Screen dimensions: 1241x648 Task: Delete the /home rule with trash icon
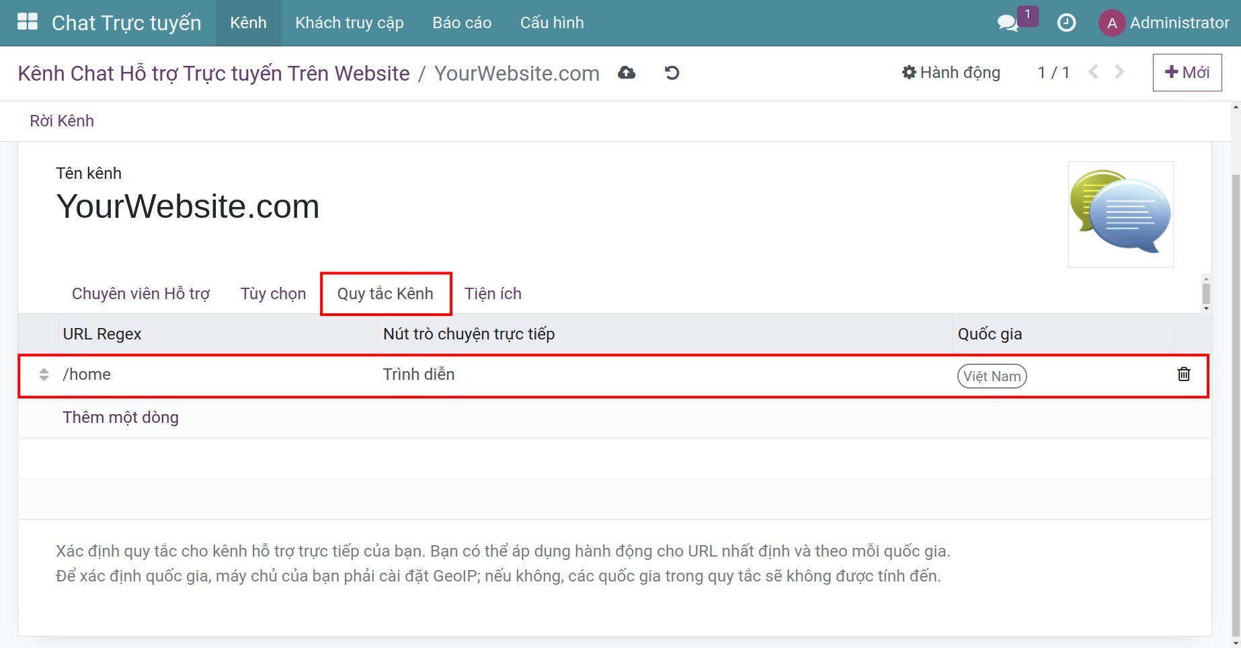tap(1184, 374)
